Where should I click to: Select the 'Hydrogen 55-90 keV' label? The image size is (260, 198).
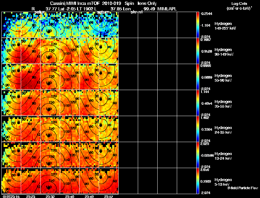point(223,78)
